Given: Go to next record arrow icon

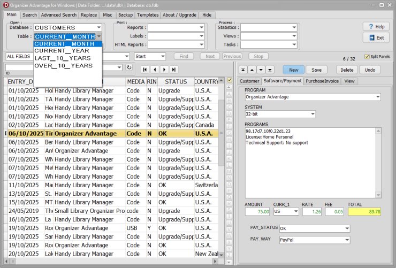Looking at the screenshot, I should pos(164,70).
